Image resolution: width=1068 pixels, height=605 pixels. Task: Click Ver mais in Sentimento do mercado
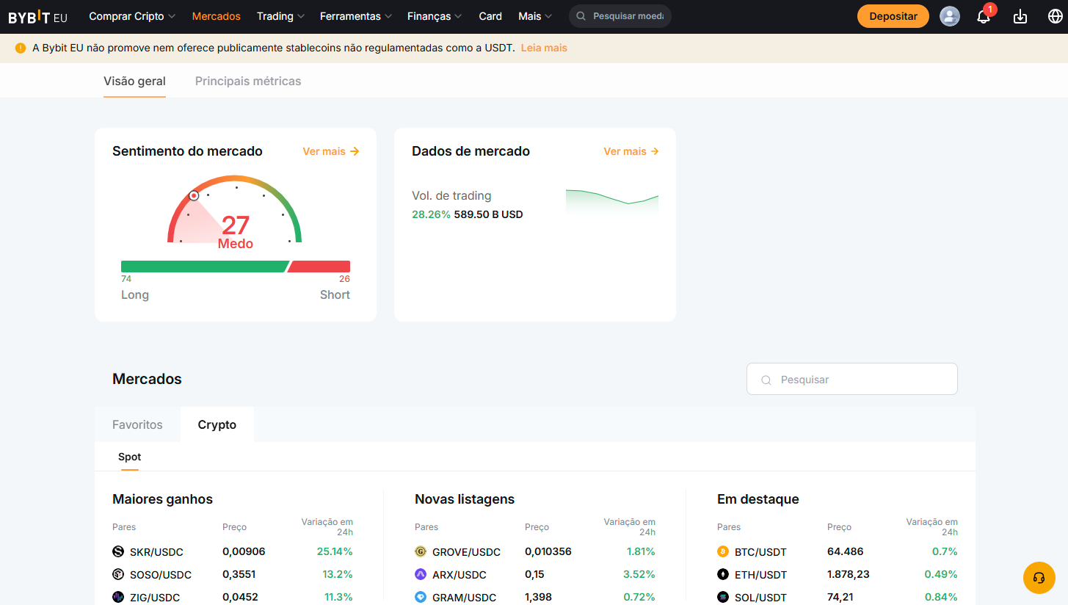point(331,151)
